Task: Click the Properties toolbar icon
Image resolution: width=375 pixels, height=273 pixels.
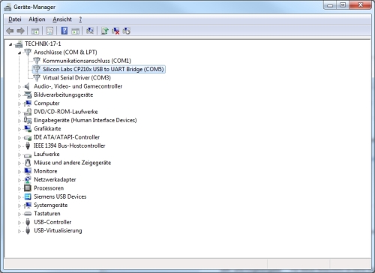Action: tap(49, 31)
